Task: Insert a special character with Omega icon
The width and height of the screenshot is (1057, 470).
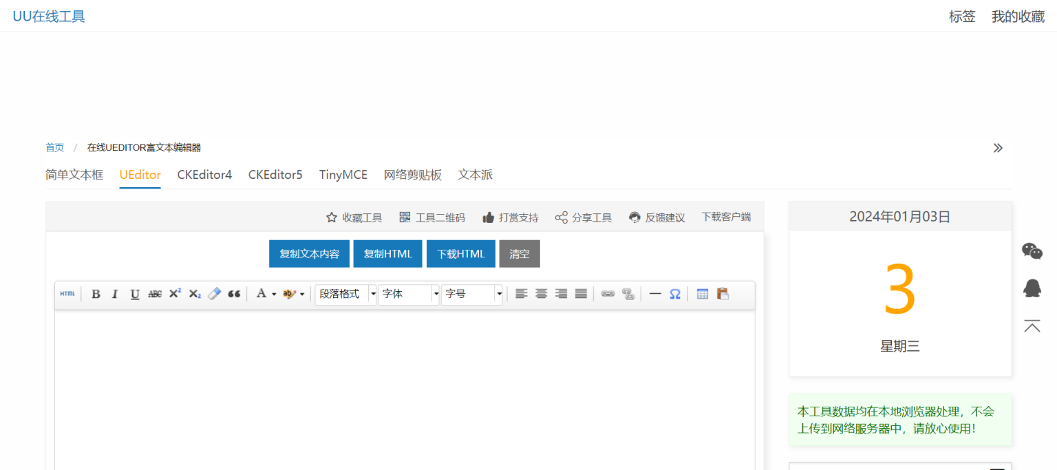Action: 675,294
